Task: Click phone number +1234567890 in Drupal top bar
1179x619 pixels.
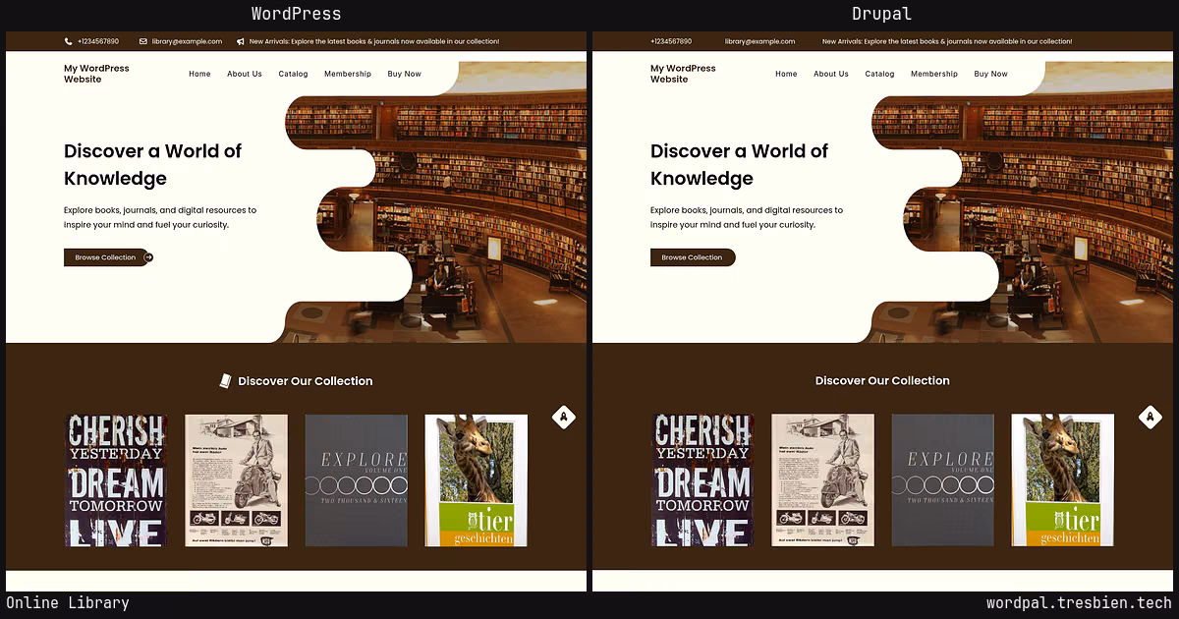Action: click(671, 41)
